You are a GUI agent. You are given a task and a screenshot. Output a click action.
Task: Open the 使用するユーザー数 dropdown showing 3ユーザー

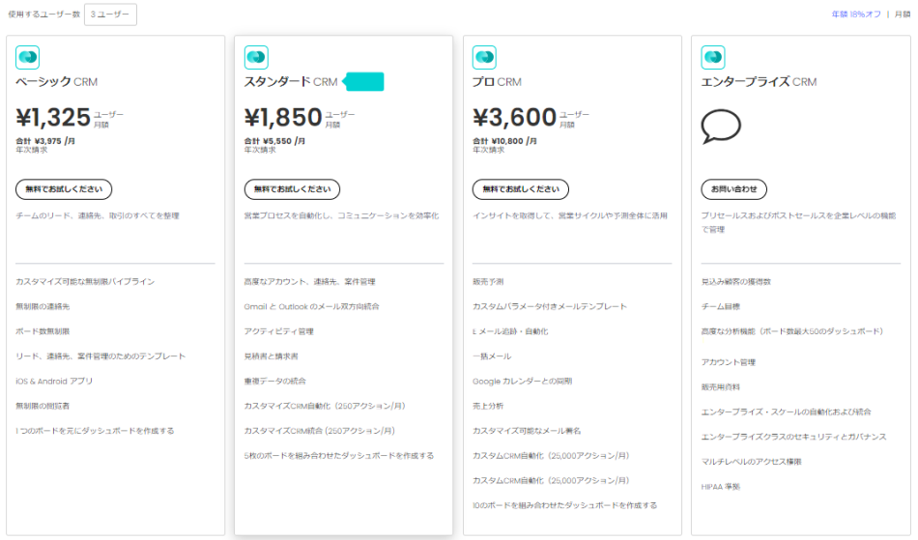[x=110, y=14]
